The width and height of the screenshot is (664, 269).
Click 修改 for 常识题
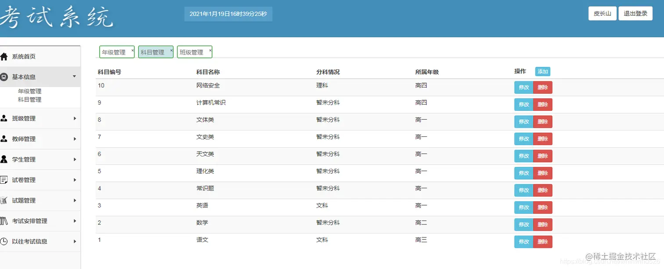click(x=524, y=190)
